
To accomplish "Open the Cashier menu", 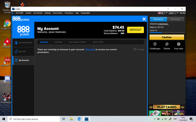I will click(x=28, y=13).
